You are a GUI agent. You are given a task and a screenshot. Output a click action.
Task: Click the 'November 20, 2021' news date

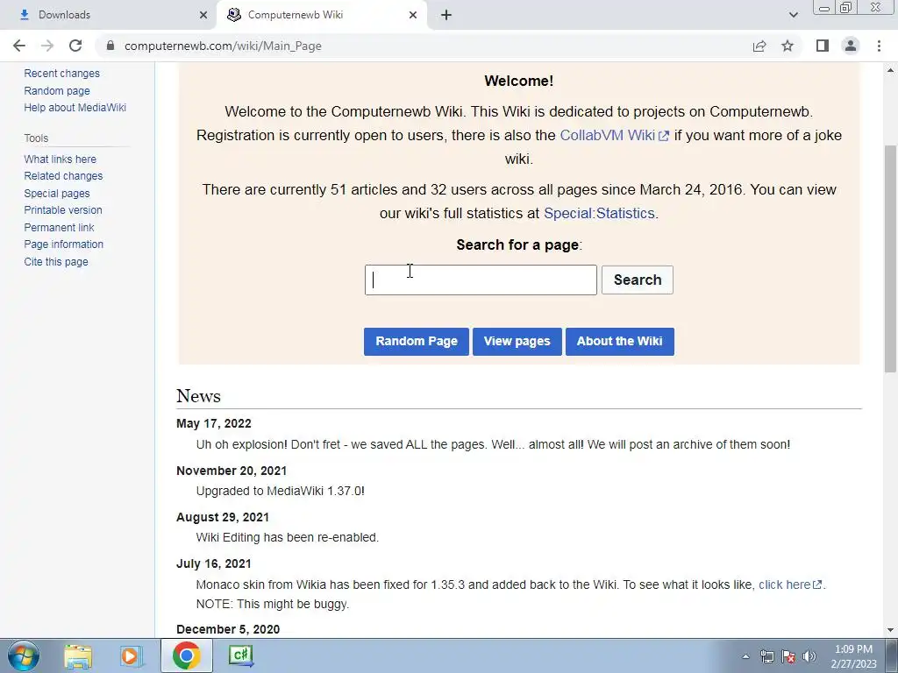(x=232, y=471)
